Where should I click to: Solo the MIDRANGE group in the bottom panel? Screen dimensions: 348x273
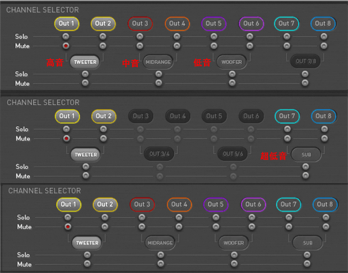(161, 255)
